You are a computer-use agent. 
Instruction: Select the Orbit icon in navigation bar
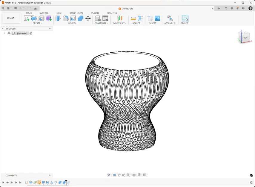click(x=109, y=175)
